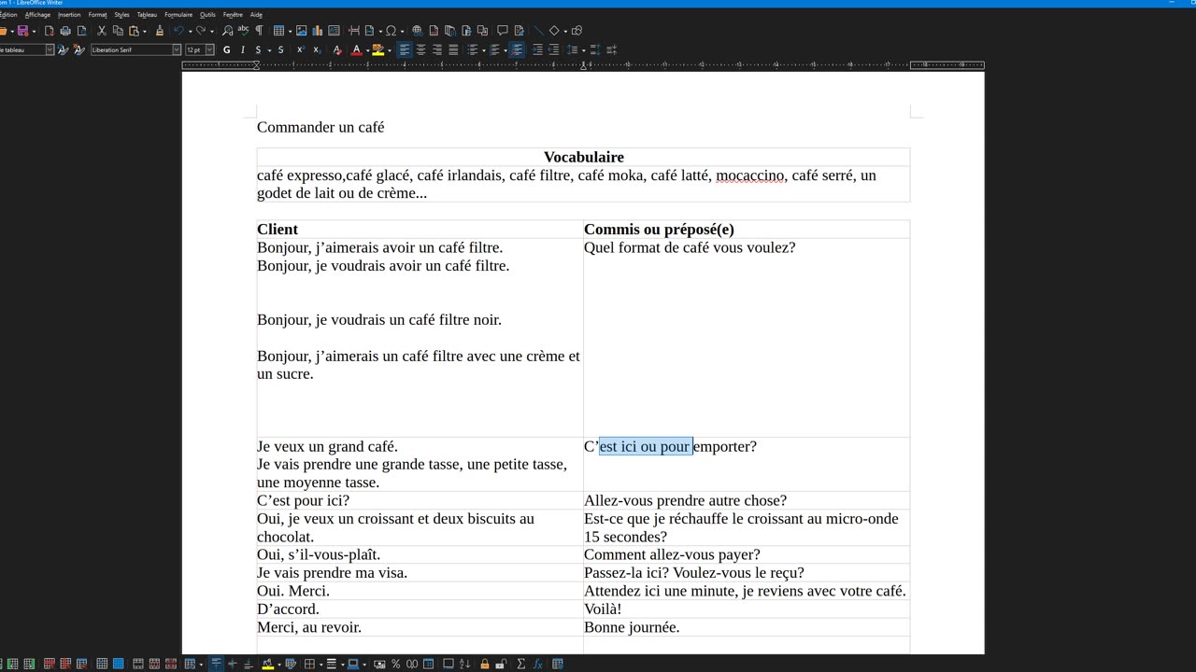Open Table Properties icon at bottom toolbar end
The image size is (1196, 672).
point(558,664)
